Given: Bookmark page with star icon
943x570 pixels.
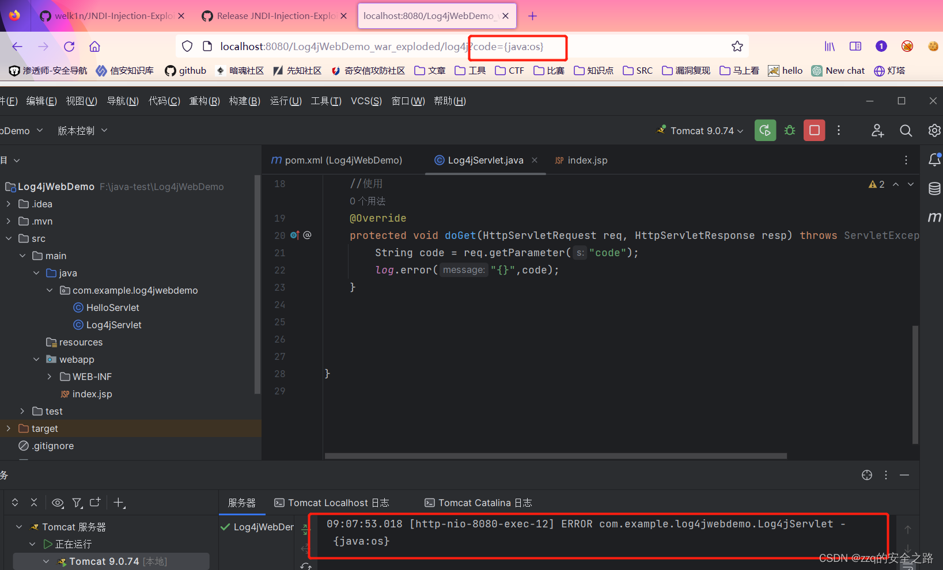Looking at the screenshot, I should (x=737, y=47).
